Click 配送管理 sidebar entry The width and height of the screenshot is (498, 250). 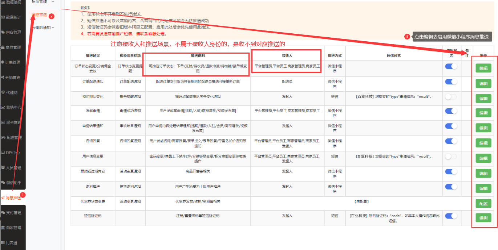click(13, 137)
